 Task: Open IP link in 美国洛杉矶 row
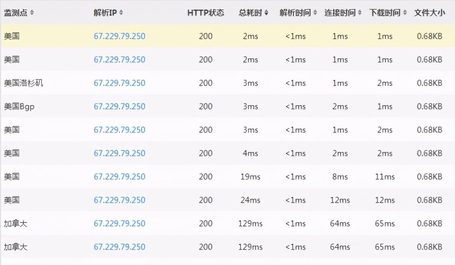pos(119,83)
